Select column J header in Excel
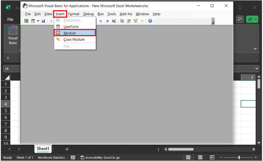263x161 pixels. [x=248, y=77]
